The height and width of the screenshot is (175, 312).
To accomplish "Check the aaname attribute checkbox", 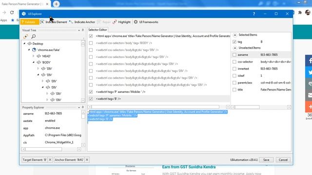I will (x=234, y=55).
